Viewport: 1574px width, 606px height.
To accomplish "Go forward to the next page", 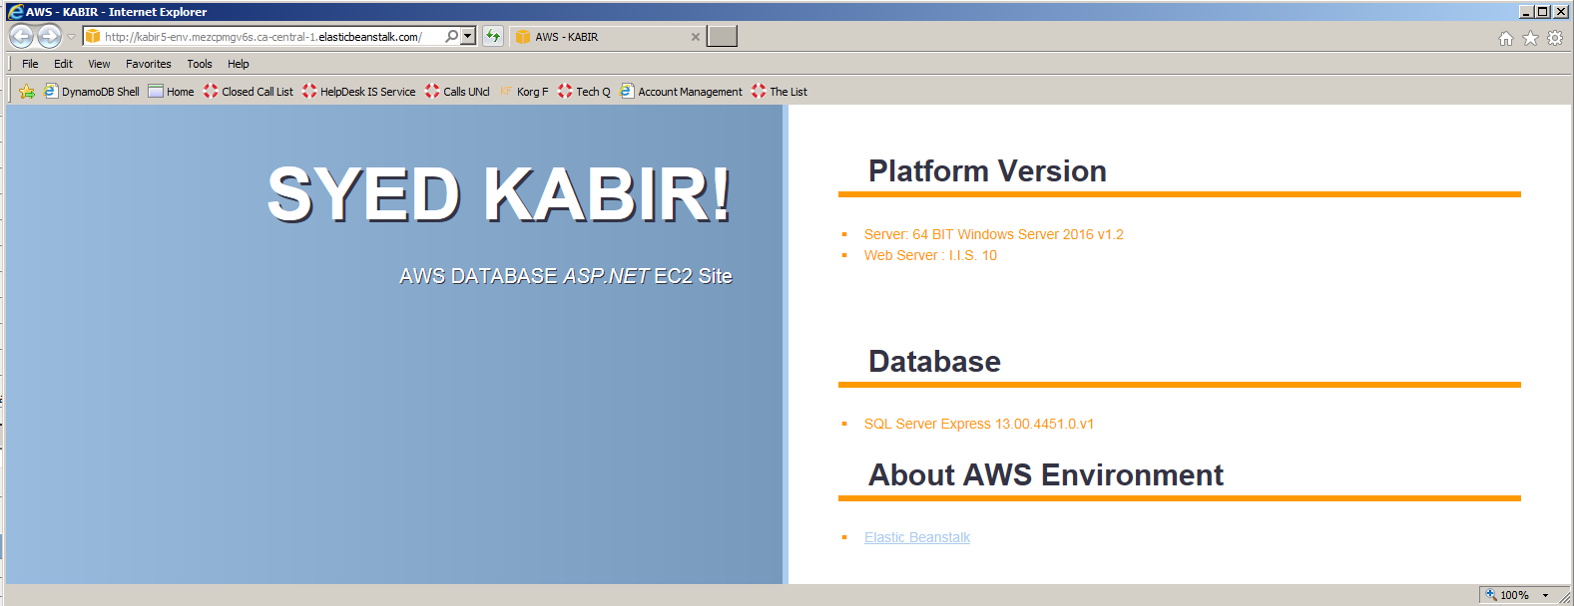I will click(49, 36).
